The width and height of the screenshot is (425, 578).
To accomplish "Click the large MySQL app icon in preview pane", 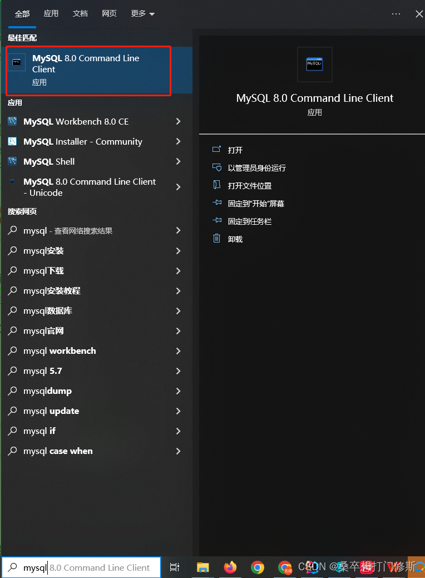I will 314,64.
